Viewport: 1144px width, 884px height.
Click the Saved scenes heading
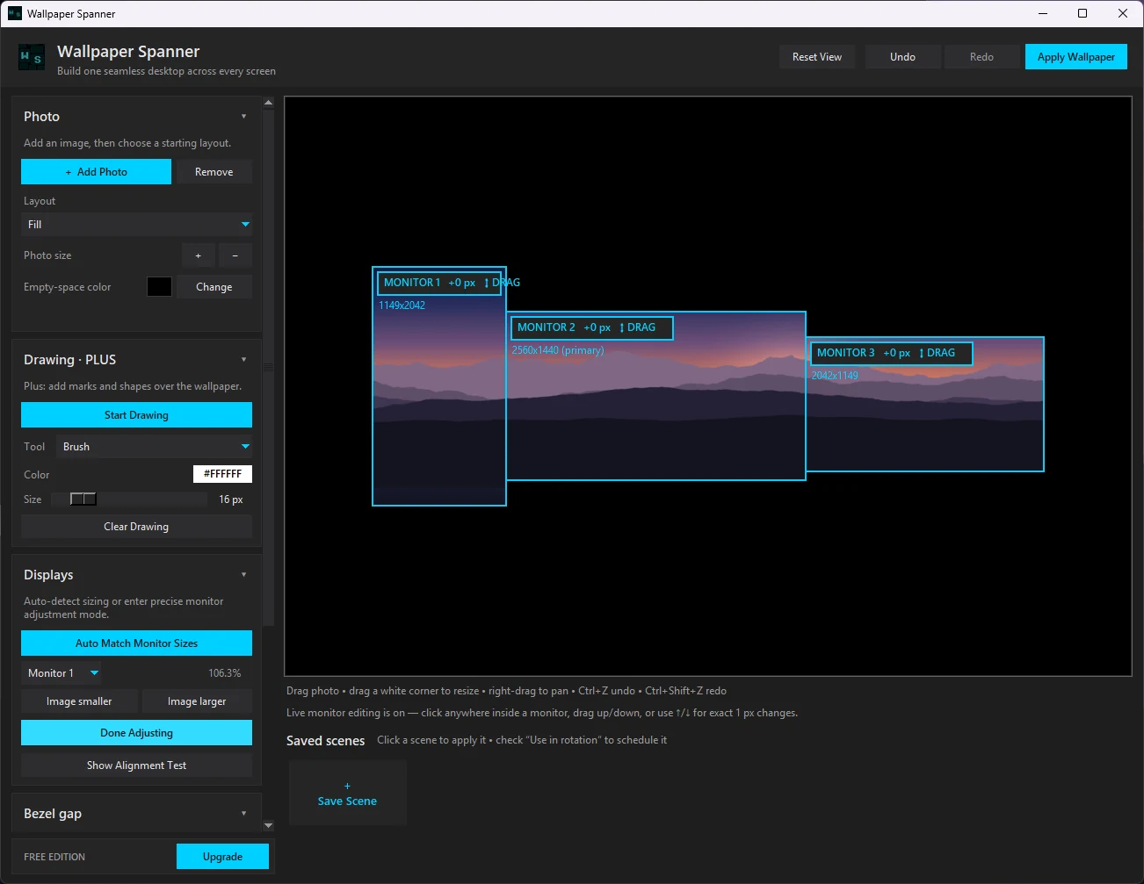[325, 741]
